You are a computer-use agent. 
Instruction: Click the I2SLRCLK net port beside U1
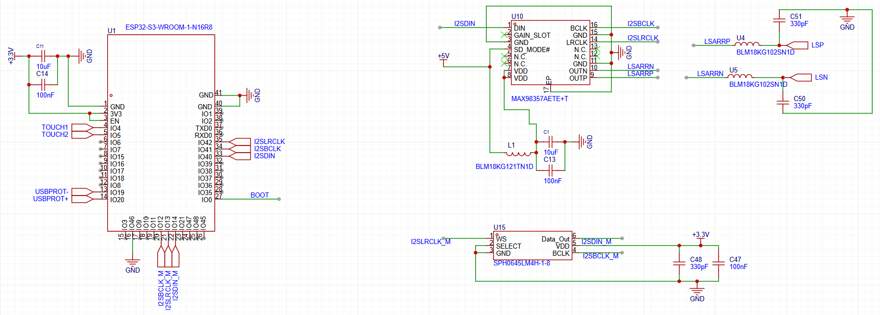point(240,141)
